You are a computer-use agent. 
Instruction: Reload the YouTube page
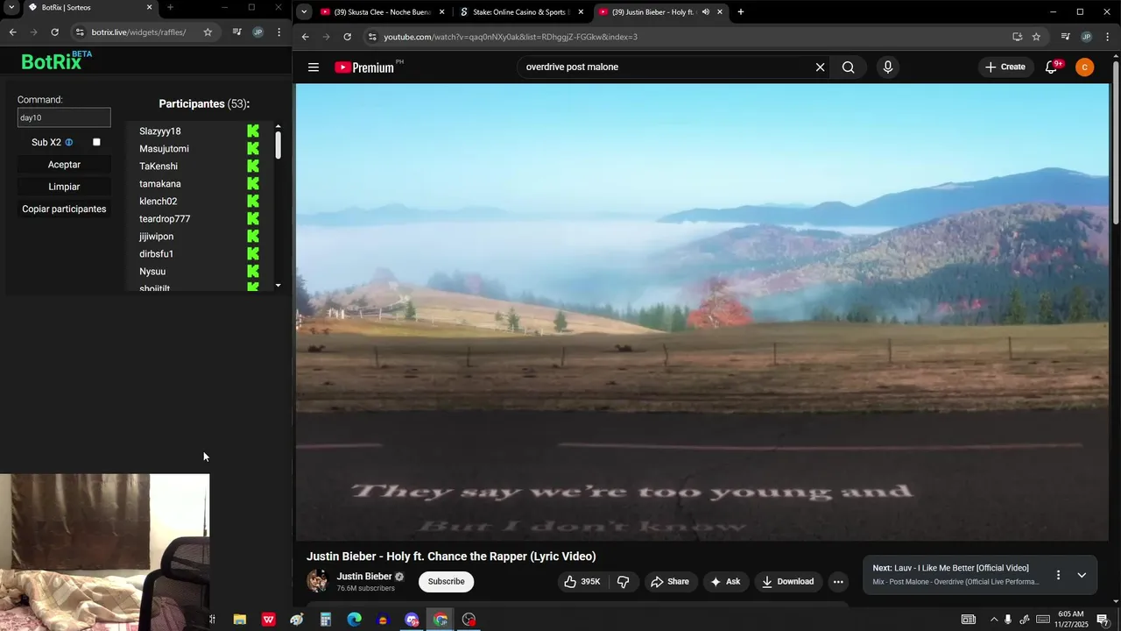click(348, 37)
